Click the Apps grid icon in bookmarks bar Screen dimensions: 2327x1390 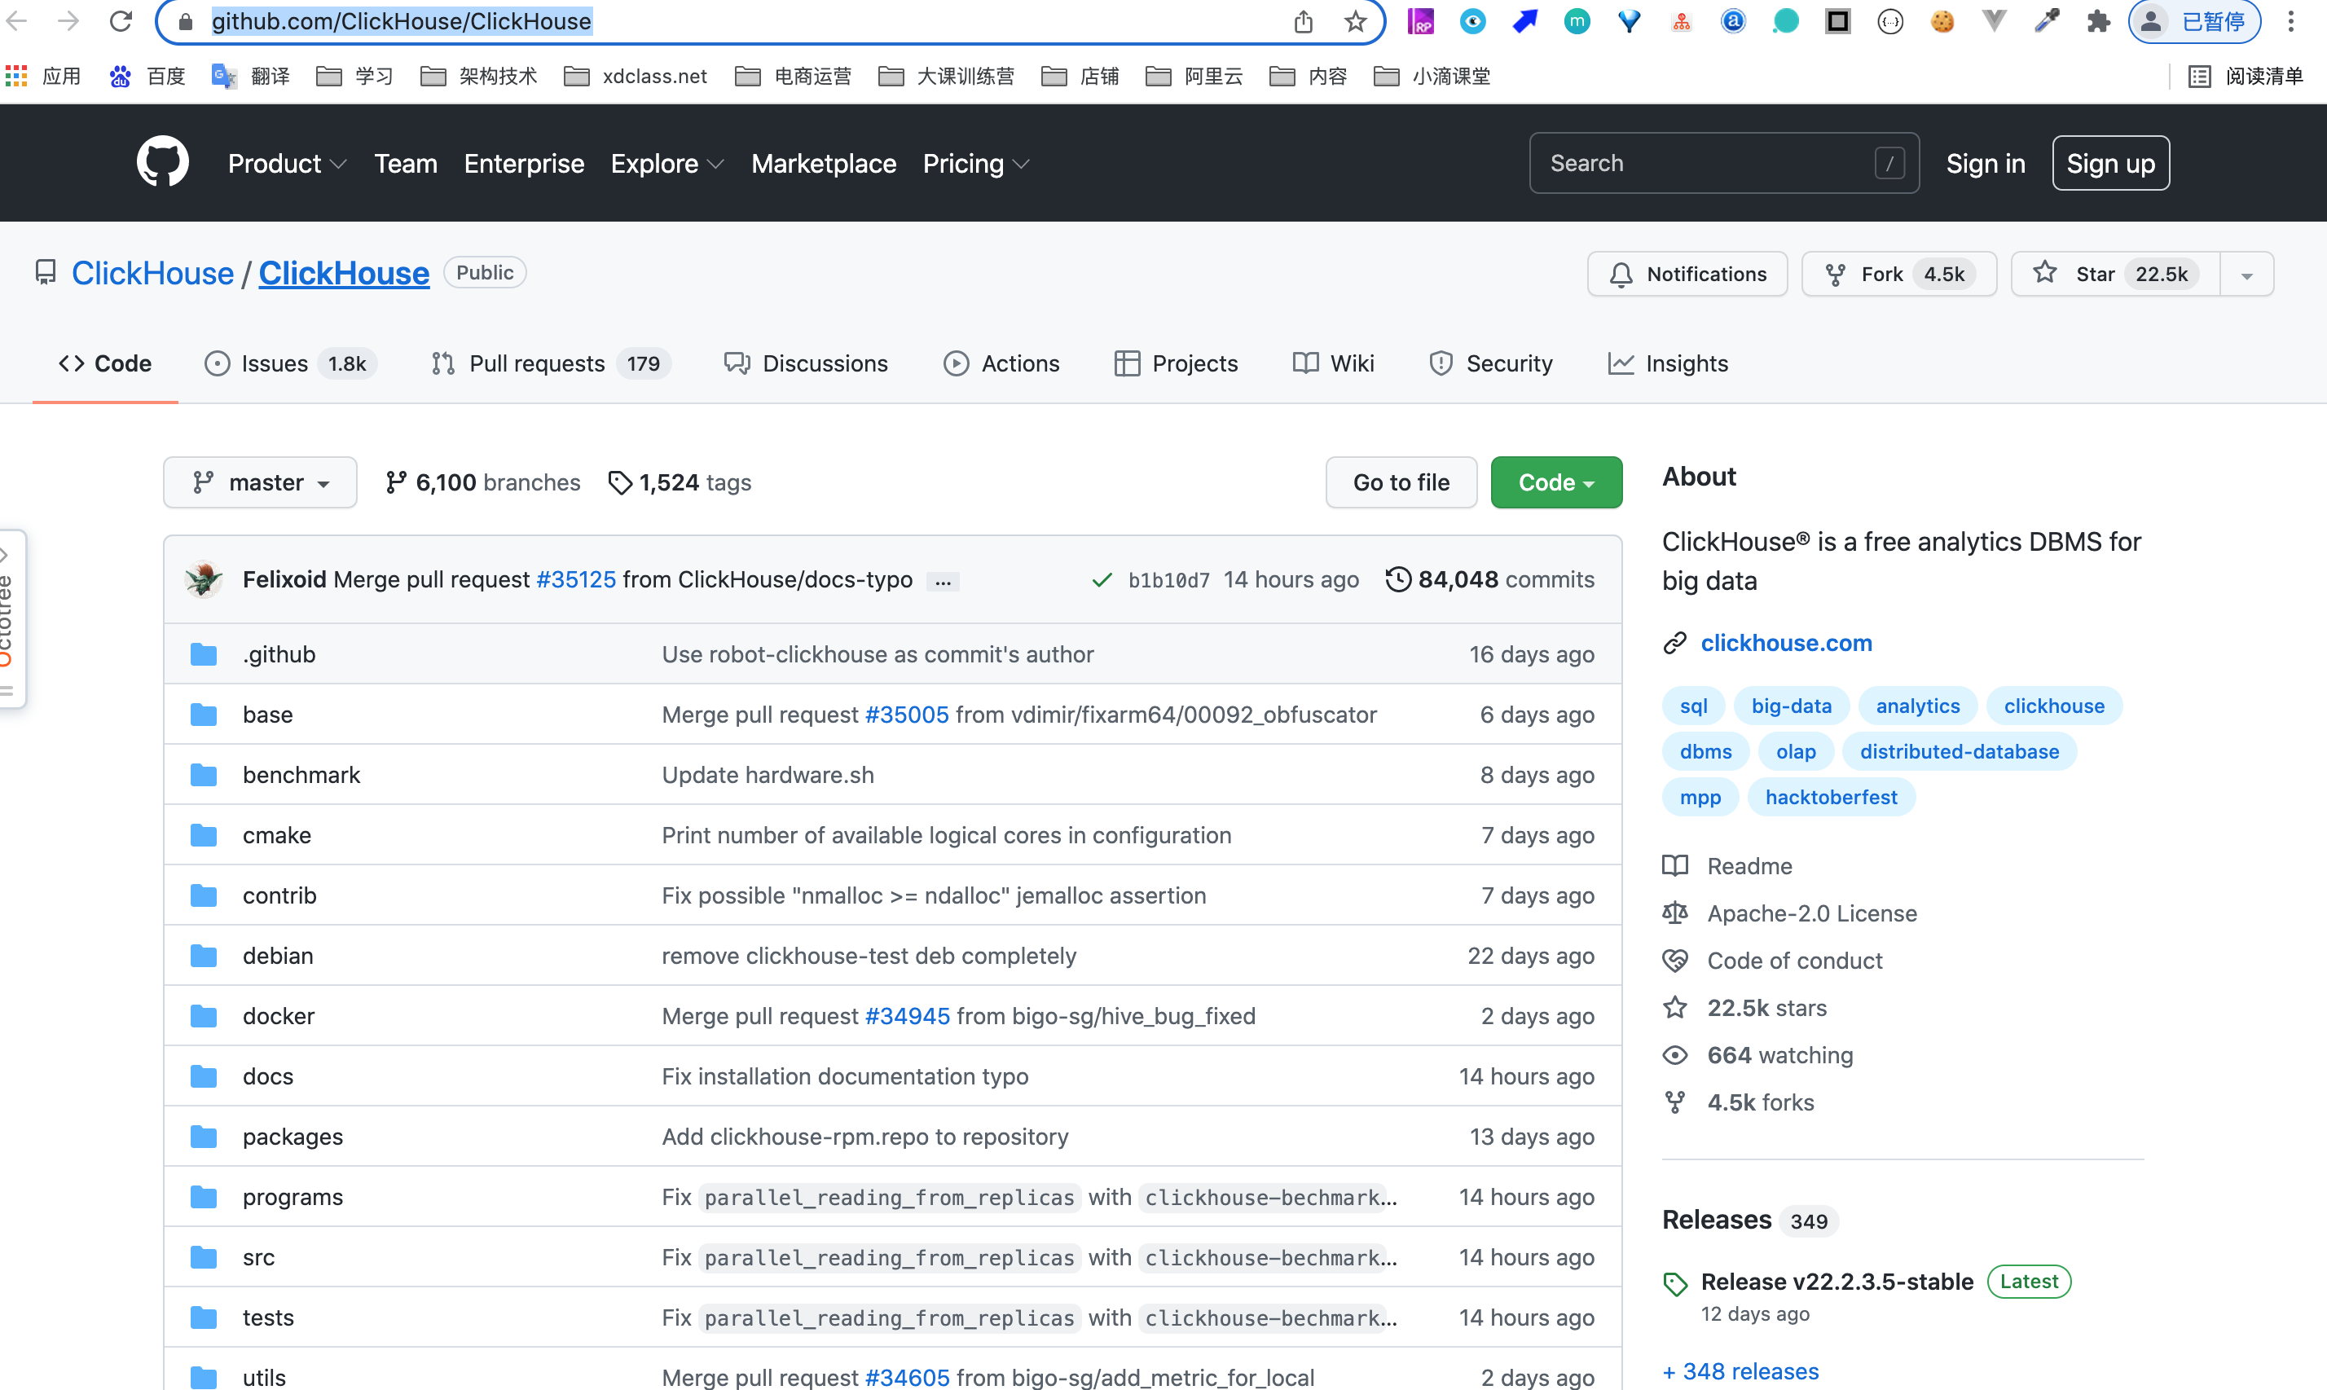[16, 76]
